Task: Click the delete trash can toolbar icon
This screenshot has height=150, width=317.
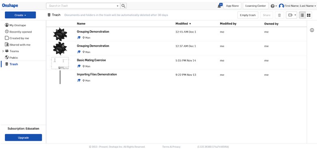Action: coord(279,15)
